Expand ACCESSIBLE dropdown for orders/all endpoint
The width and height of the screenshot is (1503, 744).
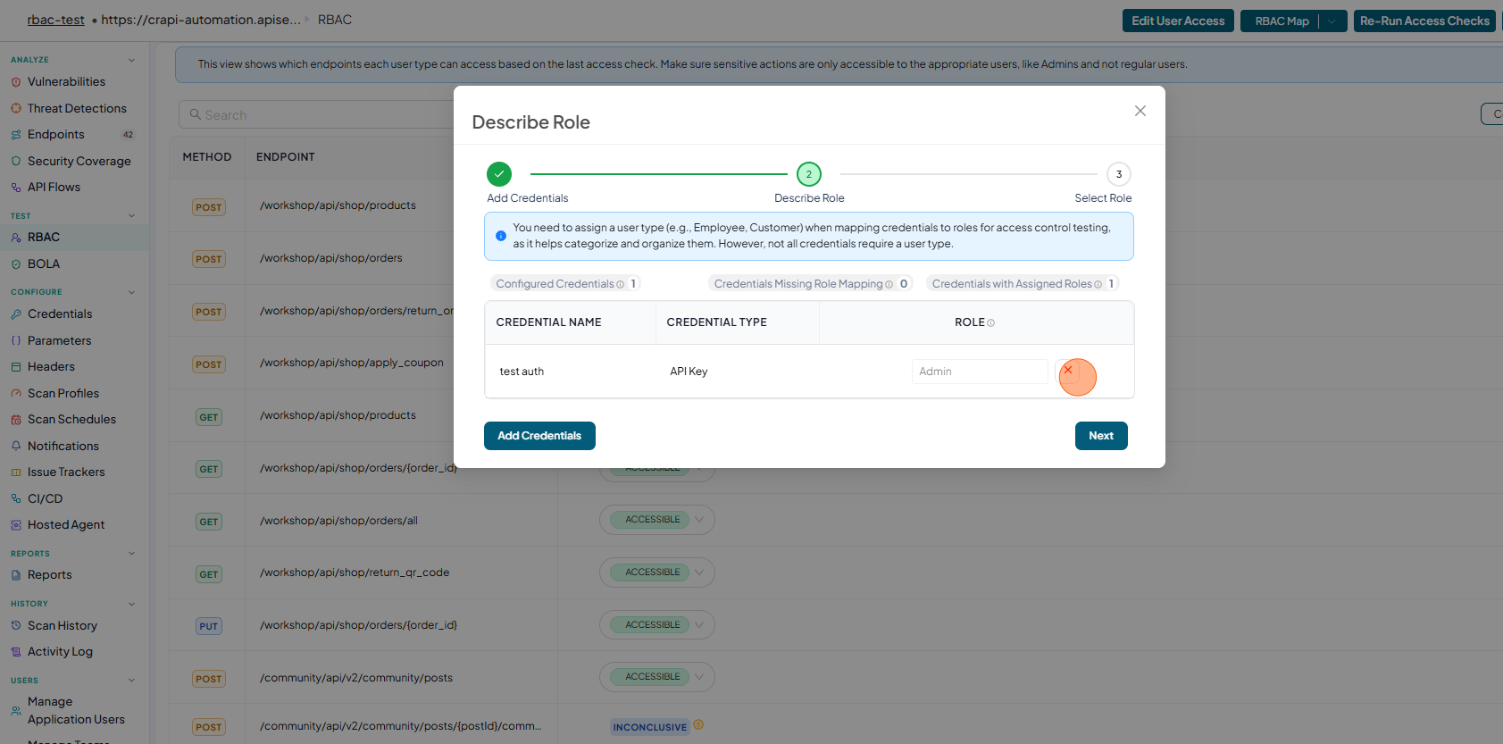pyautogui.click(x=699, y=520)
